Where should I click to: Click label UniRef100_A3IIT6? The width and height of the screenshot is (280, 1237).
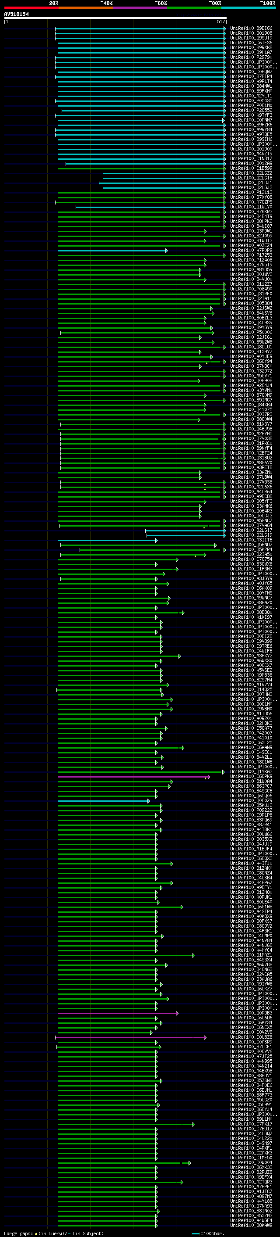(x=251, y=540)
